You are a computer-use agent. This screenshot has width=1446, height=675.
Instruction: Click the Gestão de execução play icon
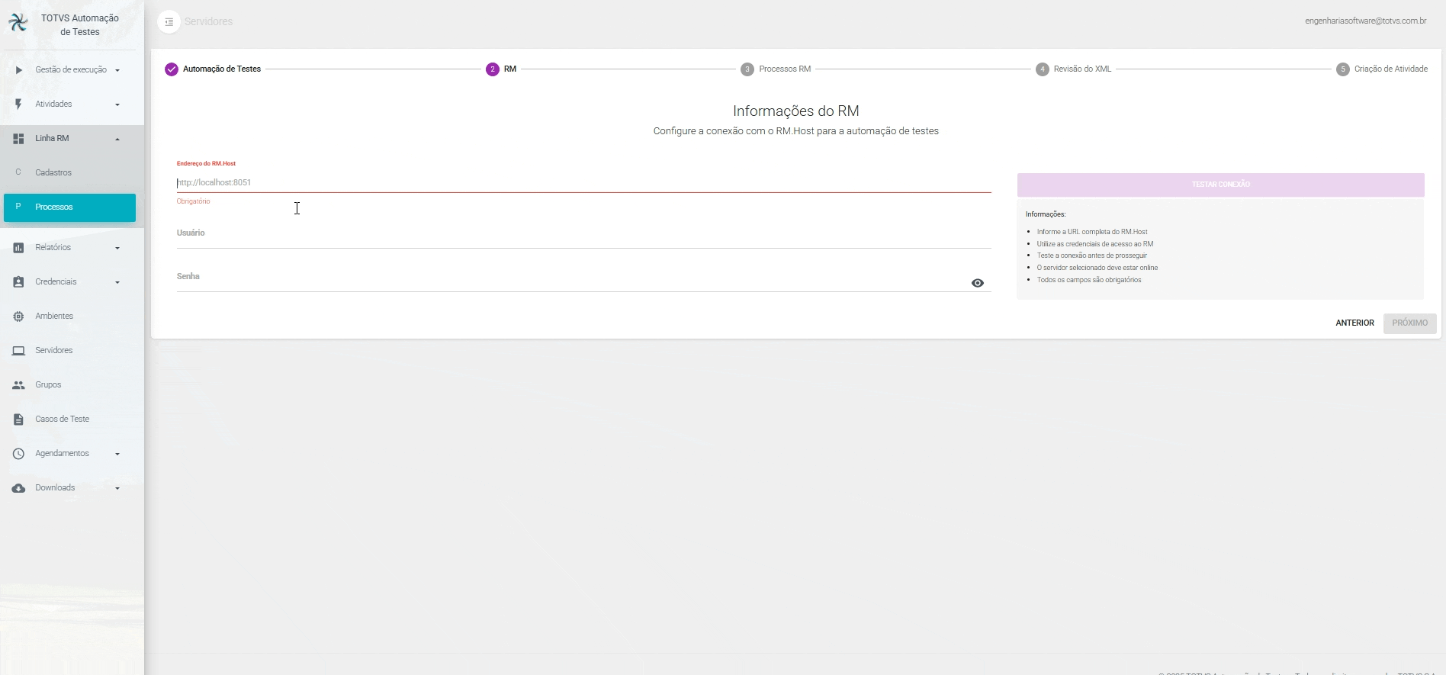[19, 70]
